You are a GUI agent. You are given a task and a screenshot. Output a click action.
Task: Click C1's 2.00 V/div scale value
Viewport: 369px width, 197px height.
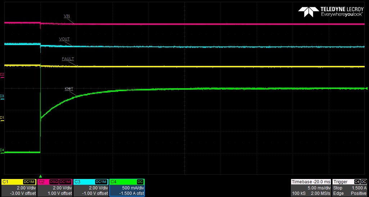click(x=26, y=188)
